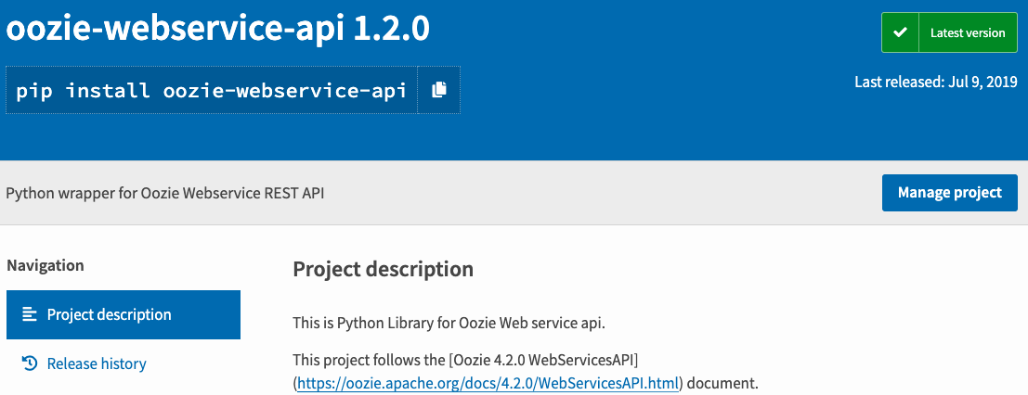Click the oozie-webservice-api 1.2.0 page title
The height and width of the screenshot is (395, 1028).
coord(217,29)
